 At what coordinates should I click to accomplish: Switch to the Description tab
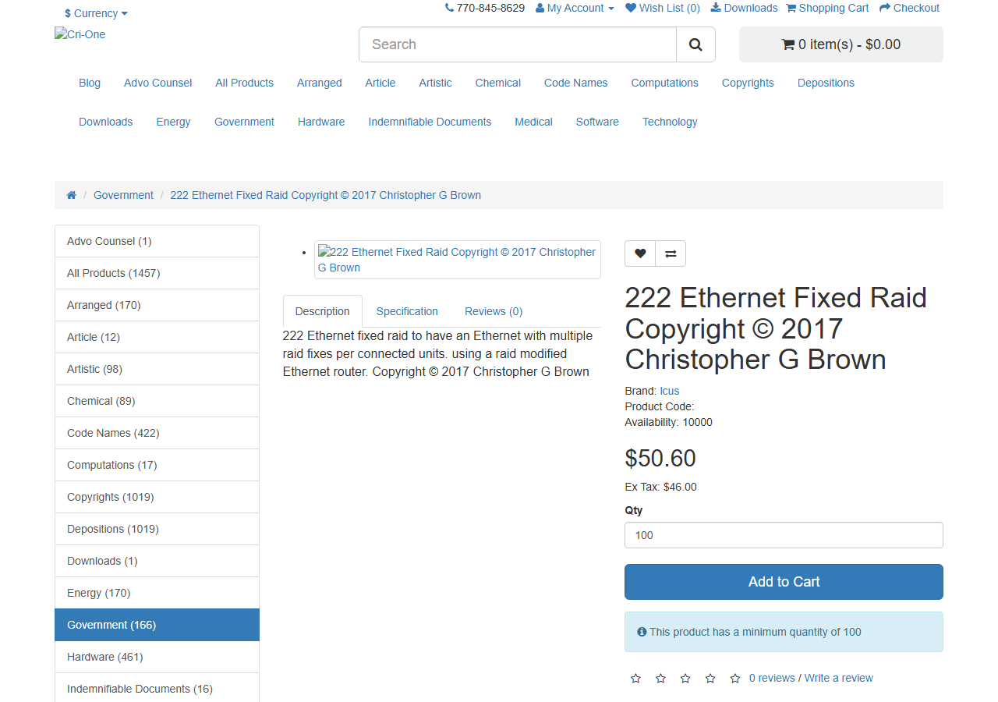tap(322, 311)
